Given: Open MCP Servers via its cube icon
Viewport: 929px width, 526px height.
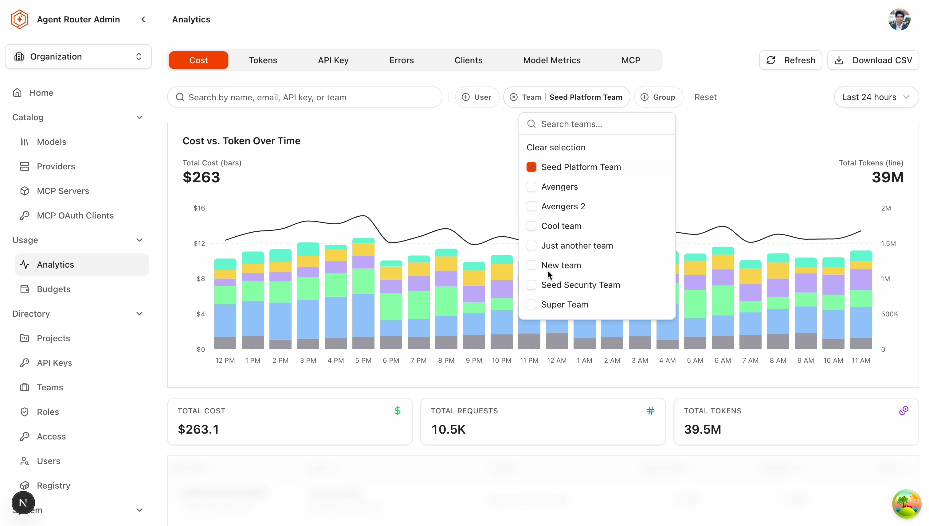Looking at the screenshot, I should (x=25, y=191).
